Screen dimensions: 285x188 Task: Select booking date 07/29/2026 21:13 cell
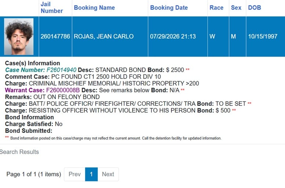coord(178,36)
